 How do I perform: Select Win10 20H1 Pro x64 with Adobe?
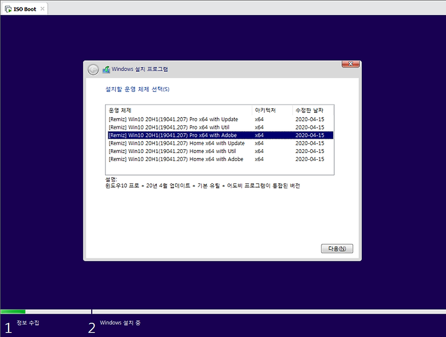pos(221,136)
